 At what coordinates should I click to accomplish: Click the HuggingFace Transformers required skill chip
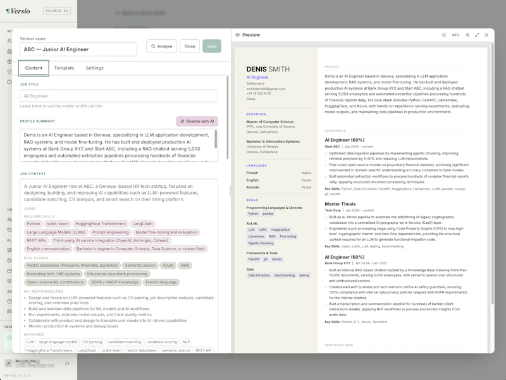(x=101, y=224)
